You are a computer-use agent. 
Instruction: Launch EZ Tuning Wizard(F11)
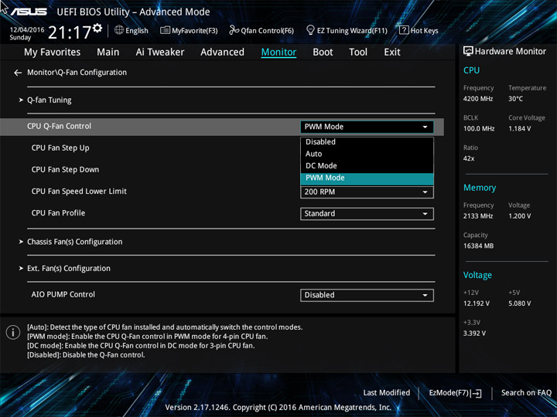point(347,30)
